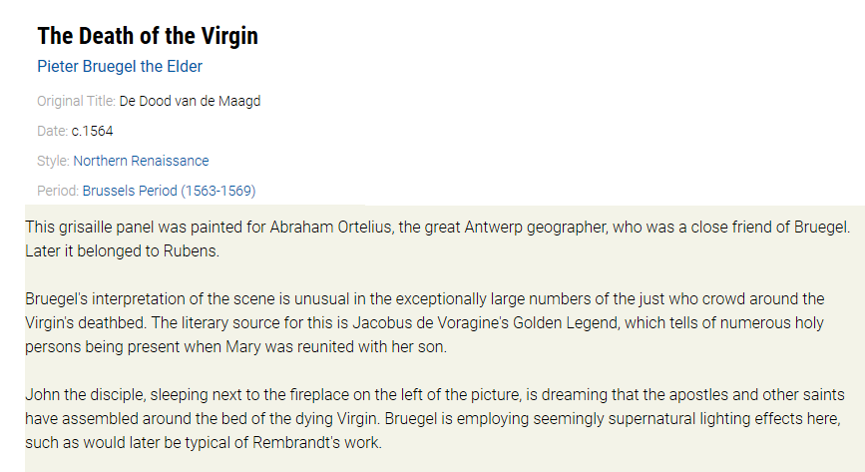The height and width of the screenshot is (472, 865).
Task: Click the Style label
Action: 53,161
